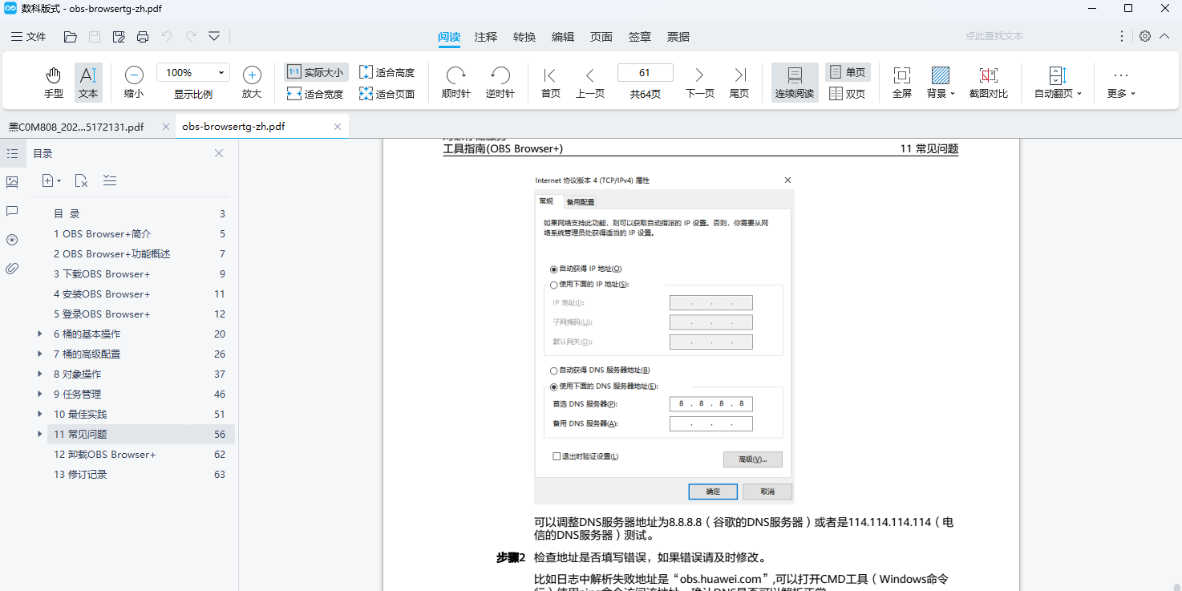Viewport: 1182px width, 591px height.
Task: Click add bookmark icon in 目录 panel
Action: point(51,181)
